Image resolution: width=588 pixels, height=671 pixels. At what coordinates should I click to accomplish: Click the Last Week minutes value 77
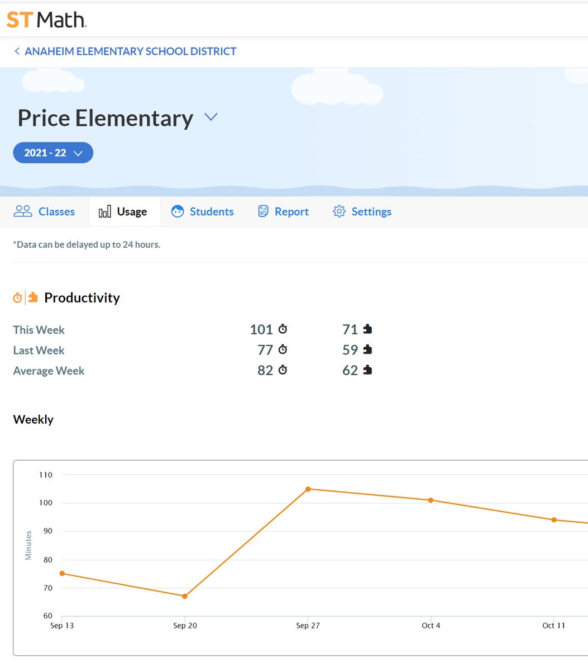pos(265,350)
